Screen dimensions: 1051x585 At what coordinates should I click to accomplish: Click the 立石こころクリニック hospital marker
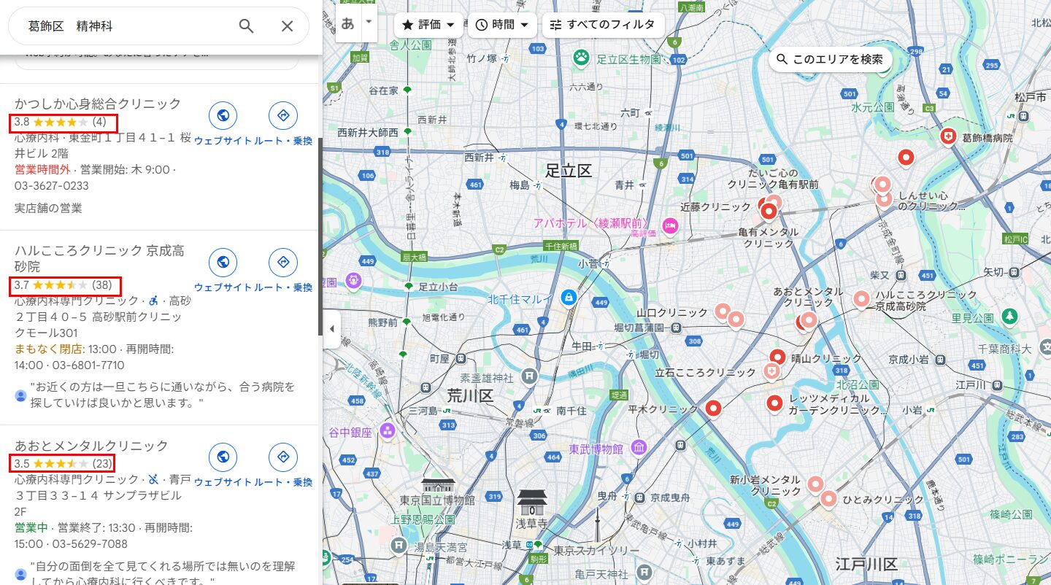point(771,373)
